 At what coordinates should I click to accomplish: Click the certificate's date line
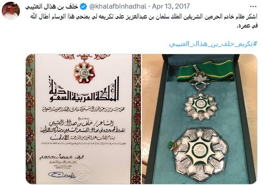click(x=61, y=157)
